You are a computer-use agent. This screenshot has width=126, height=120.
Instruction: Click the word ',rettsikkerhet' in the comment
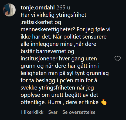pos(37,22)
